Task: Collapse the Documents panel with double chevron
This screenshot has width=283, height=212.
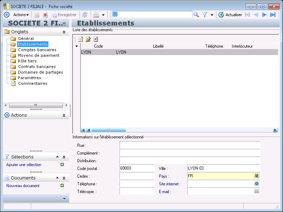Action: point(64,178)
